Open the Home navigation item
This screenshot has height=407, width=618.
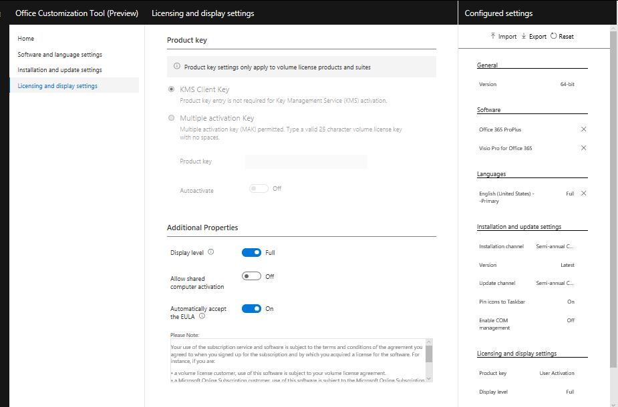click(26, 39)
